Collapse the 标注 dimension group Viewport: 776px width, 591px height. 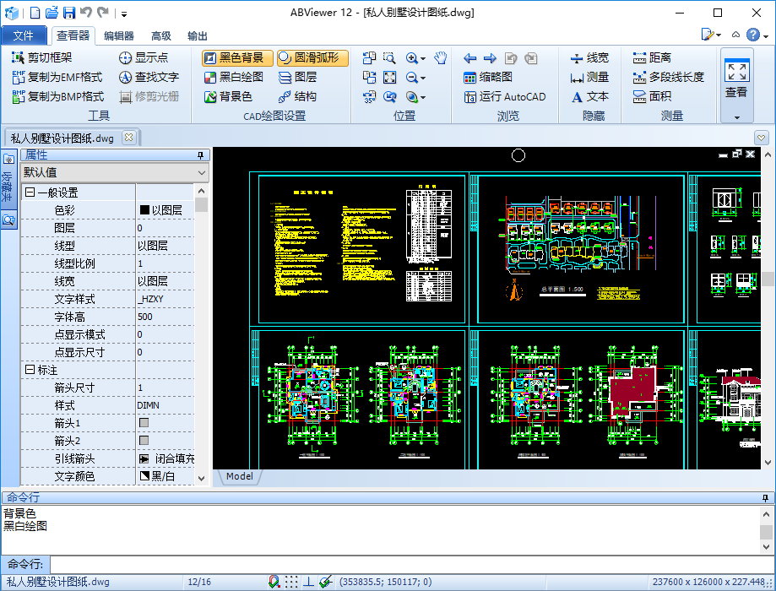click(30, 370)
